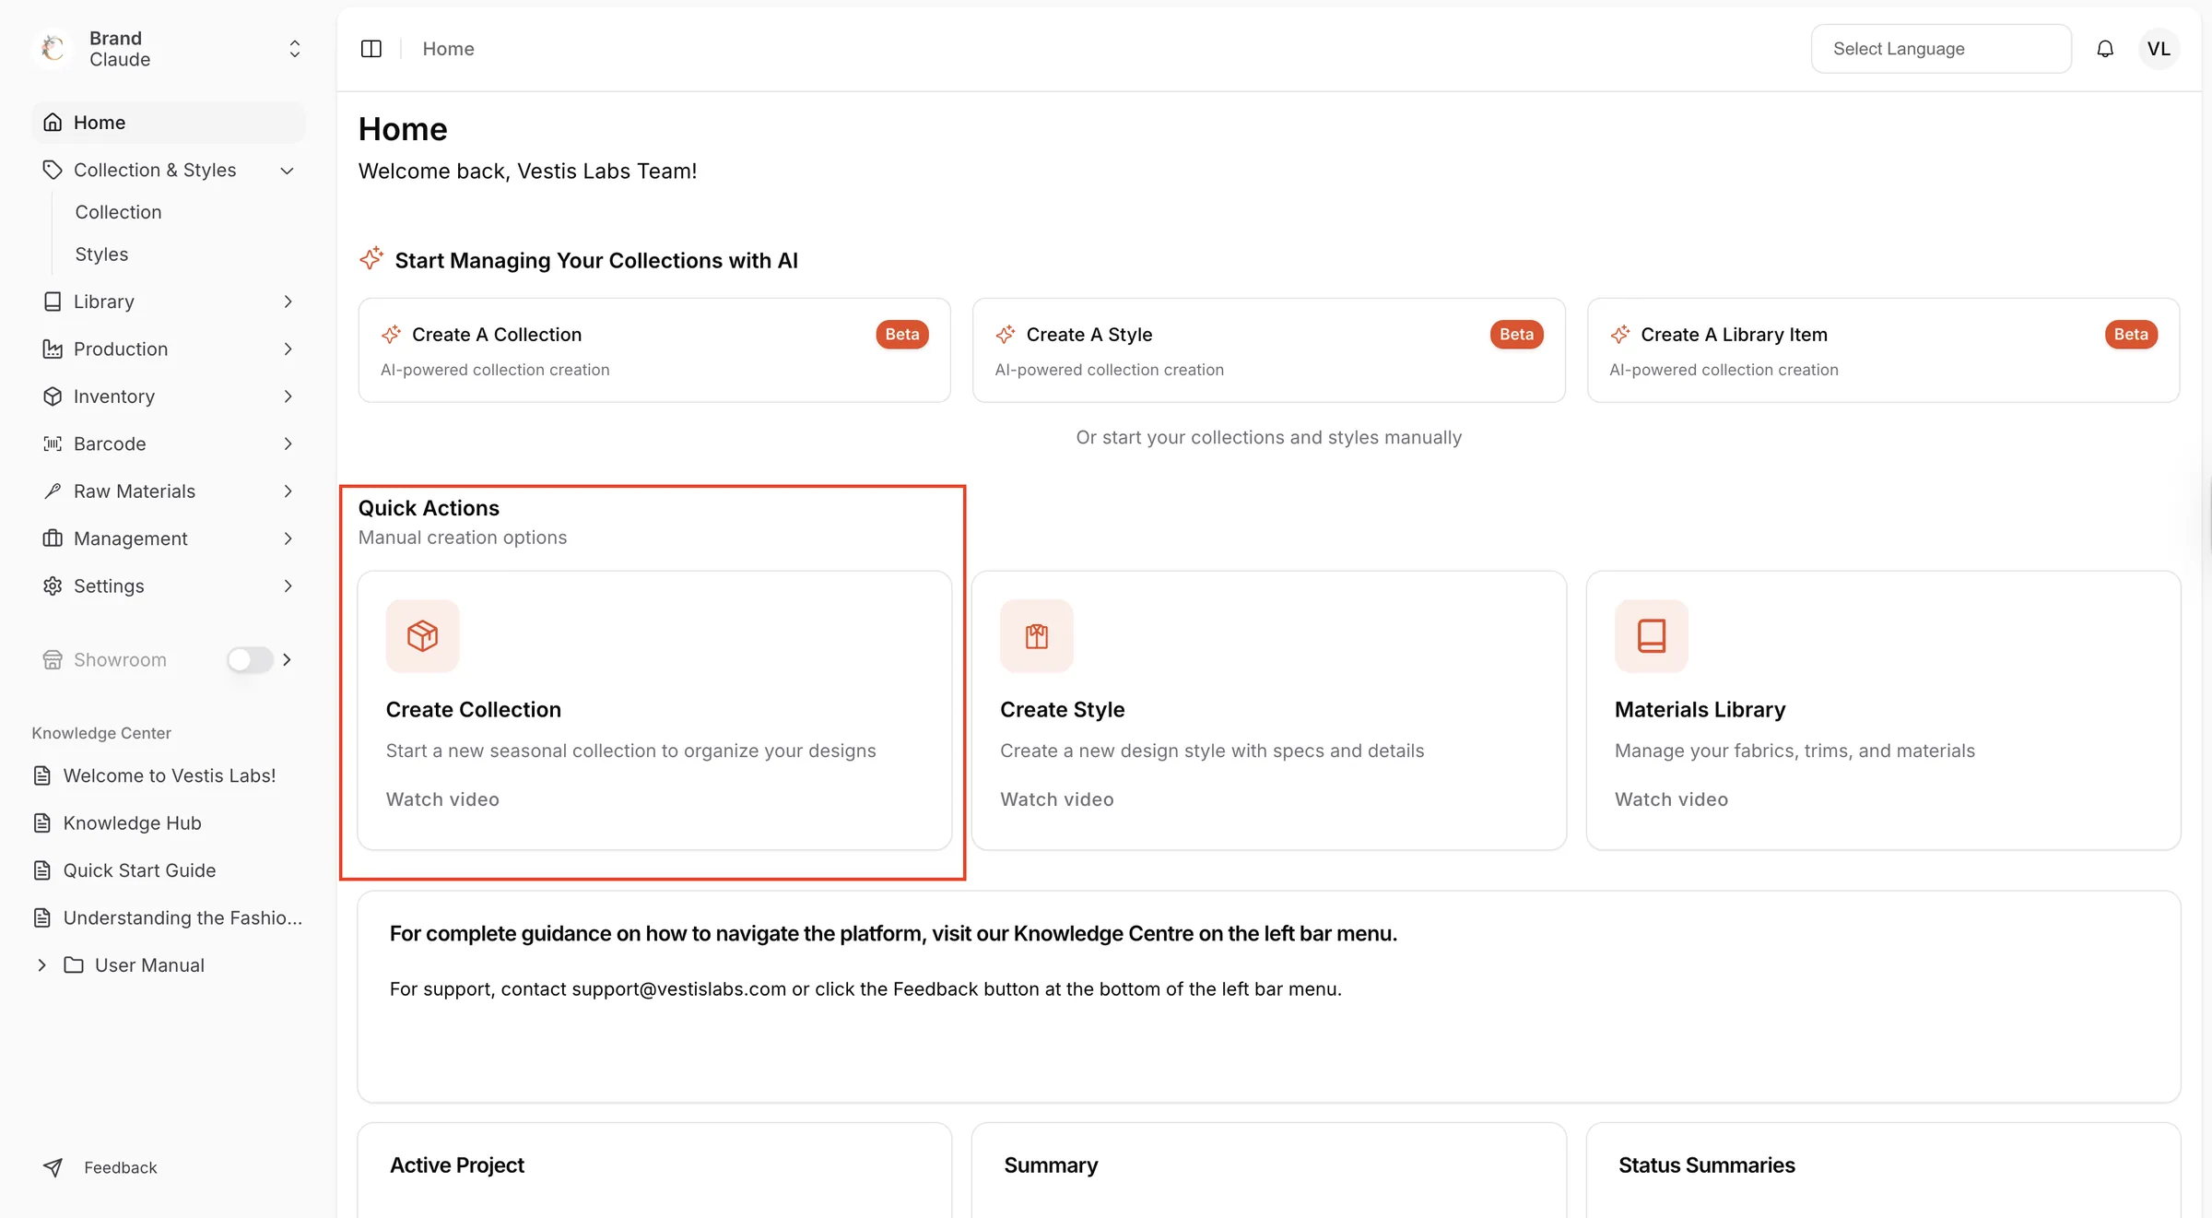Expand the User Manual folder arrow
2212x1218 pixels.
pyautogui.click(x=41, y=964)
